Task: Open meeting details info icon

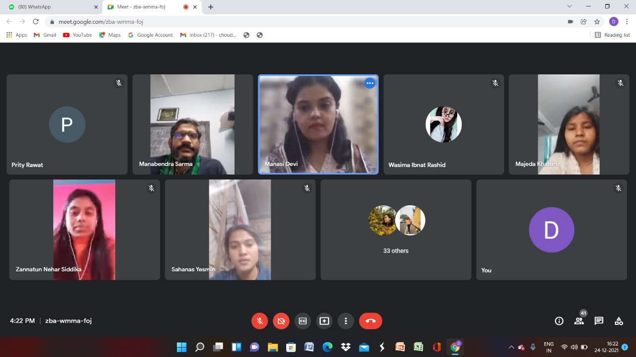Action: pos(559,321)
